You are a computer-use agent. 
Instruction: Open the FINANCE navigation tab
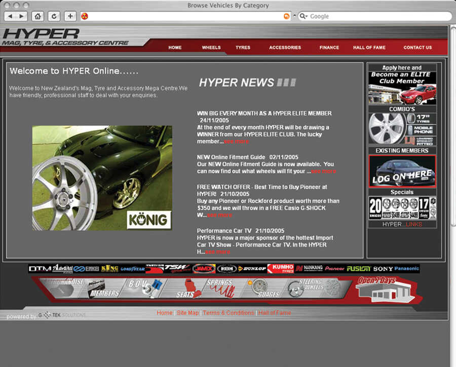tap(329, 48)
